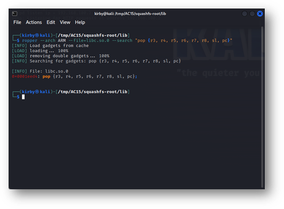This screenshot has width=284, height=209.
Task: Close the terminal with blue X button
Action: click(x=260, y=13)
